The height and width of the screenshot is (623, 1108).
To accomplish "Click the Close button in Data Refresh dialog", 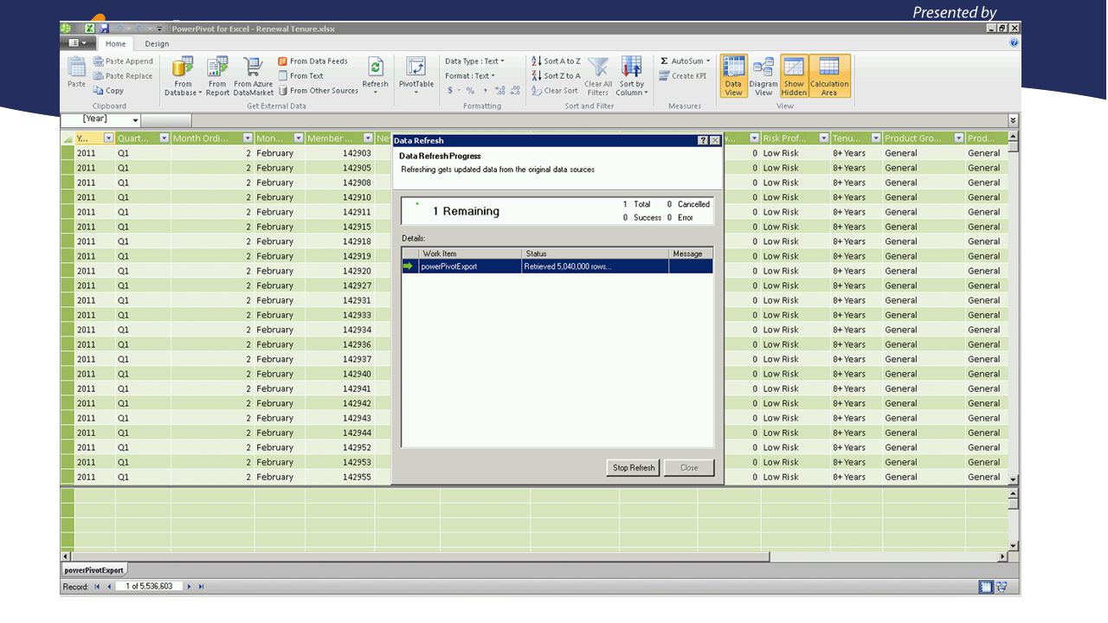I will click(689, 468).
